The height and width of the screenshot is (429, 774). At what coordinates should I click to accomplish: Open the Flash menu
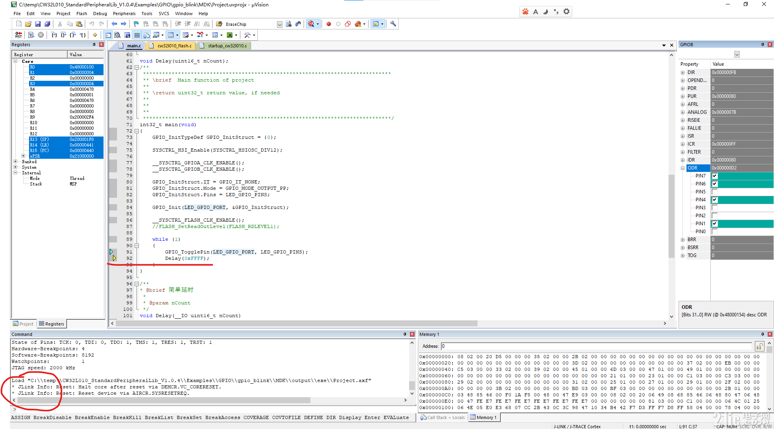tap(82, 14)
